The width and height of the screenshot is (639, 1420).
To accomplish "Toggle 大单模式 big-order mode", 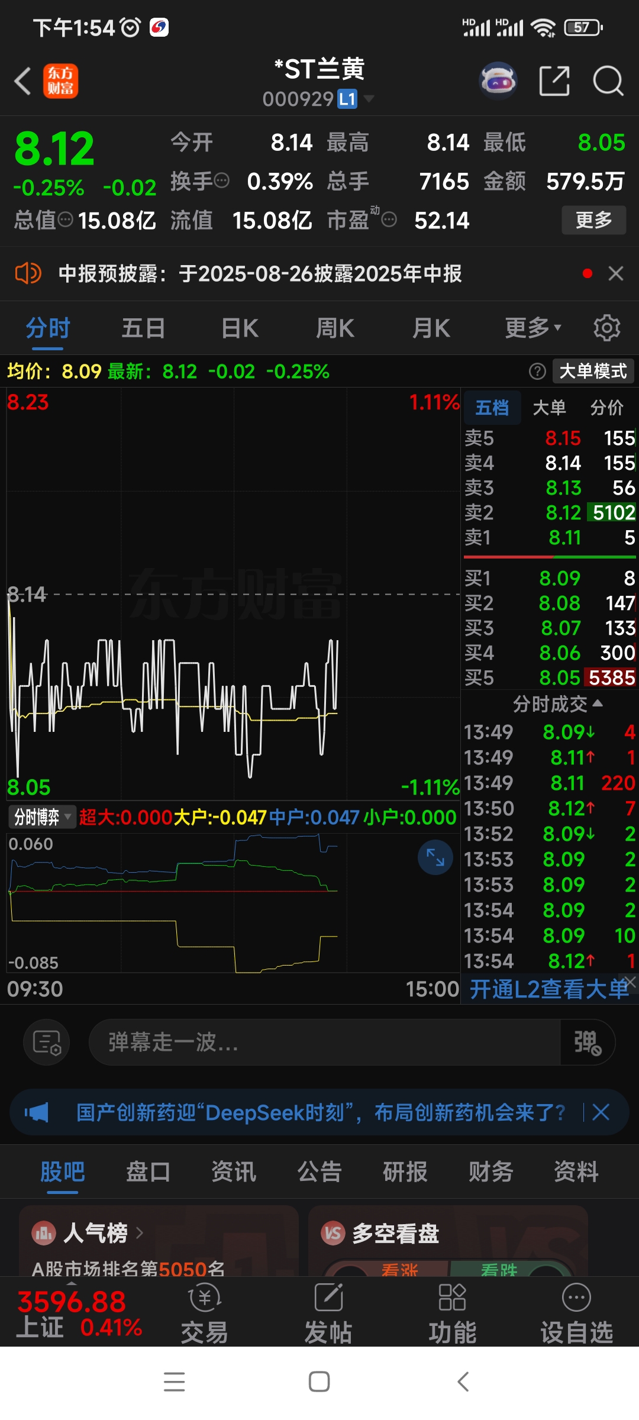I will [x=593, y=372].
